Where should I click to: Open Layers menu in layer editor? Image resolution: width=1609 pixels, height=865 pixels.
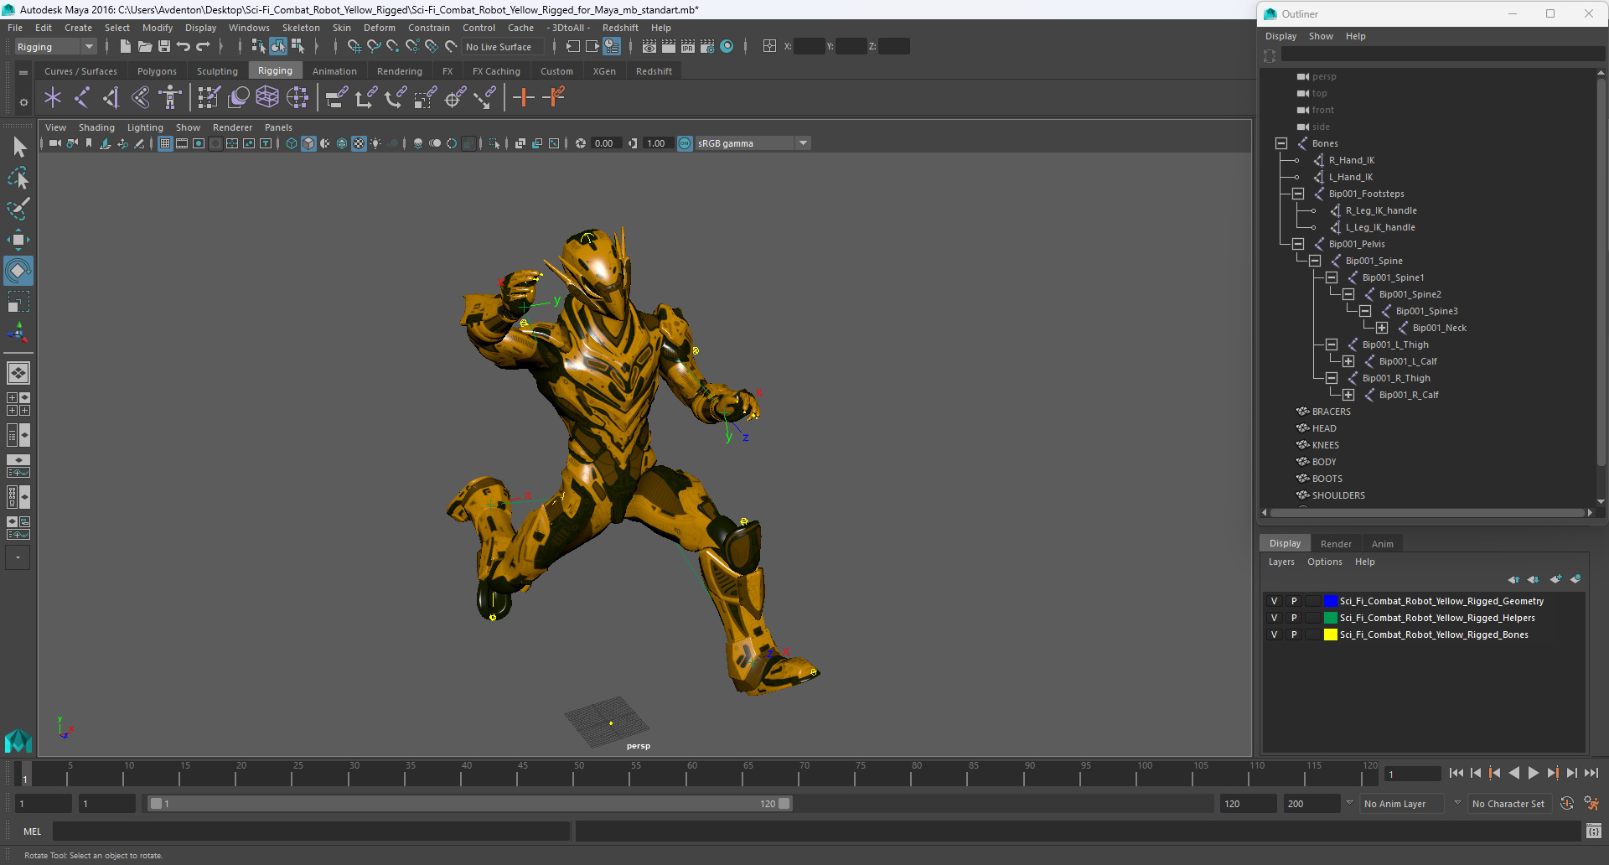1280,562
